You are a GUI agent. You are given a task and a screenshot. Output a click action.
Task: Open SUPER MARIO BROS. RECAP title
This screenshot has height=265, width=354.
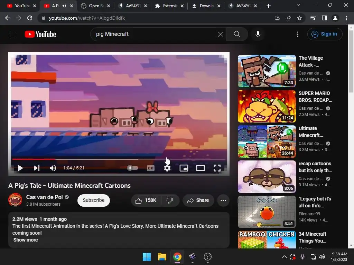pos(315,97)
